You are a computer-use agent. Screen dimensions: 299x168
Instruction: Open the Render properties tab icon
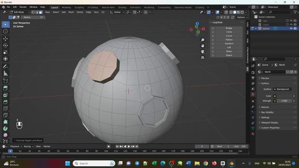click(253, 72)
